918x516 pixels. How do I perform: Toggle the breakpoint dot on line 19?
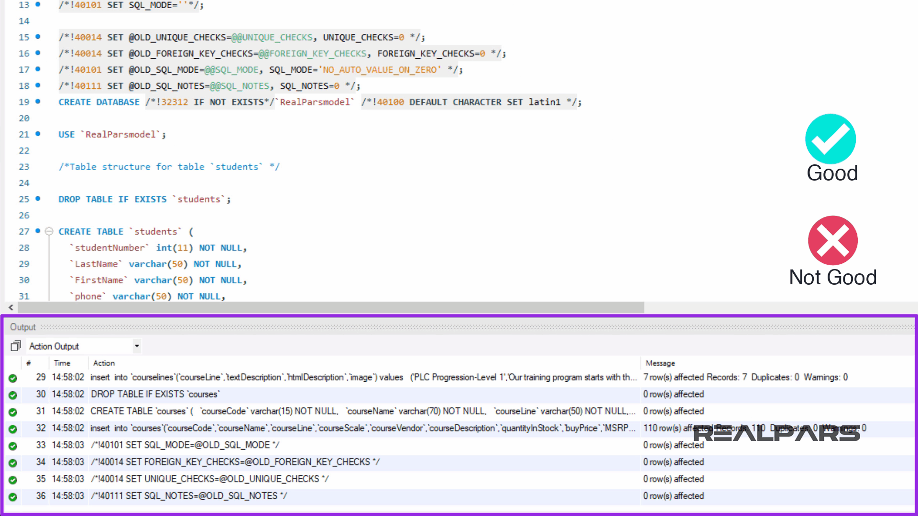tap(38, 101)
